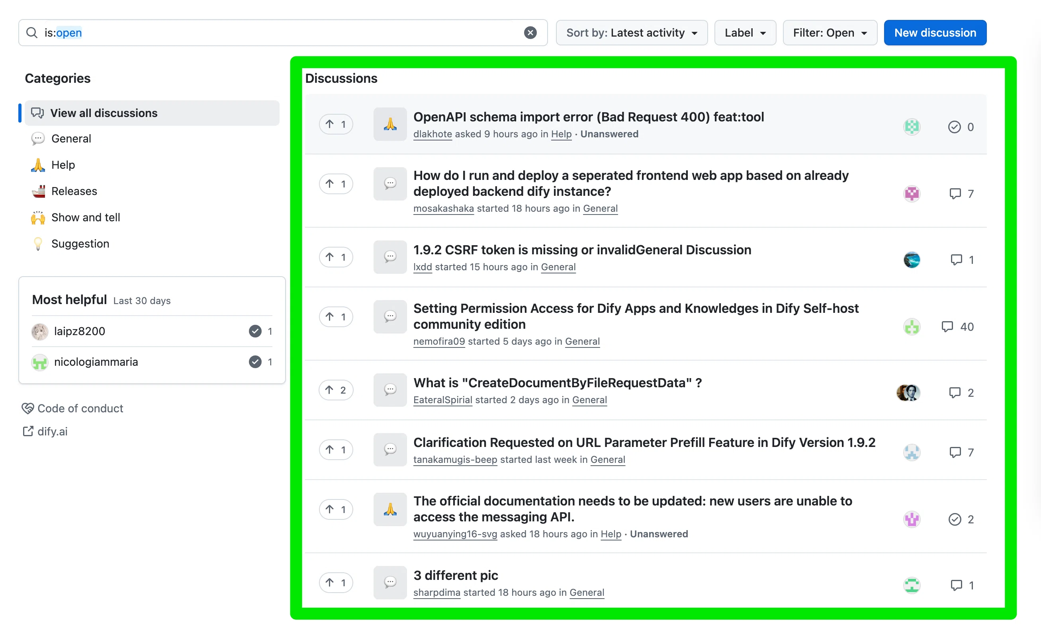The width and height of the screenshot is (1041, 636).
Task: Click the 7 comments icon on mosakashaka's discussion
Action: [961, 193]
